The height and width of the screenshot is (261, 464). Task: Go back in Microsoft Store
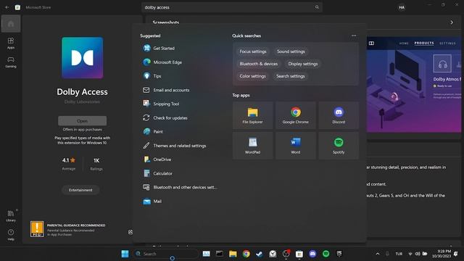point(7,7)
